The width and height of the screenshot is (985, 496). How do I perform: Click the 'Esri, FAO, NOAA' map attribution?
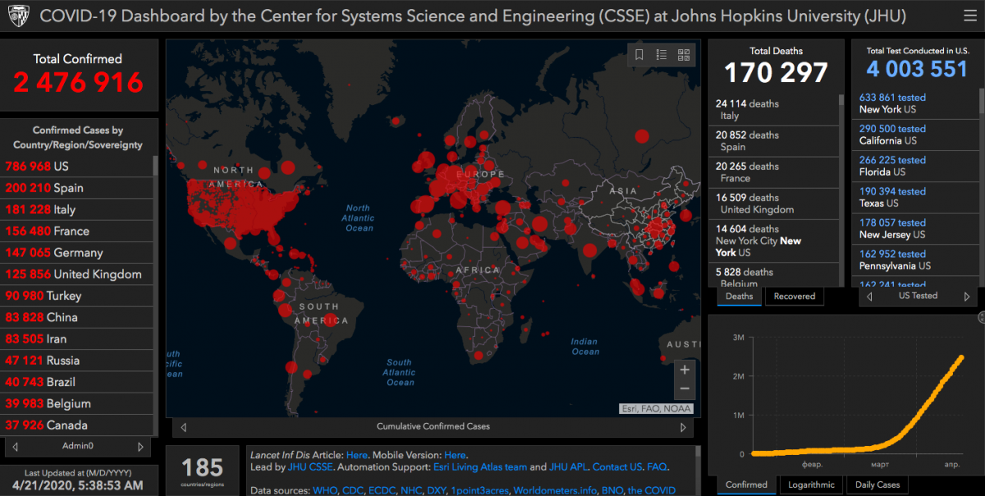tap(656, 408)
